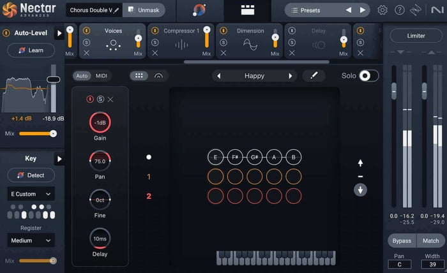The width and height of the screenshot is (447, 273).
Task: Toggle Dimension module power button
Action: (223, 31)
